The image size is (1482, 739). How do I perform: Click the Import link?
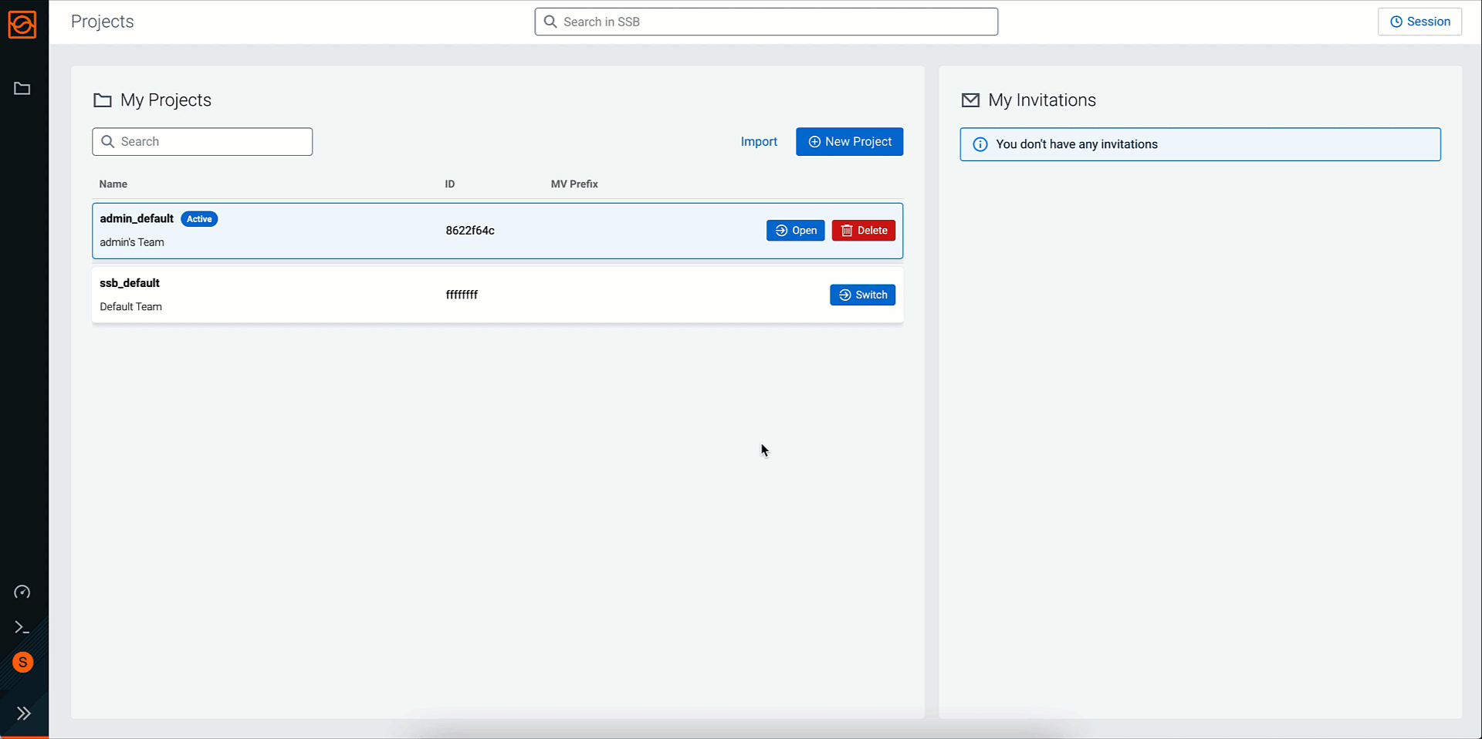pos(758,142)
